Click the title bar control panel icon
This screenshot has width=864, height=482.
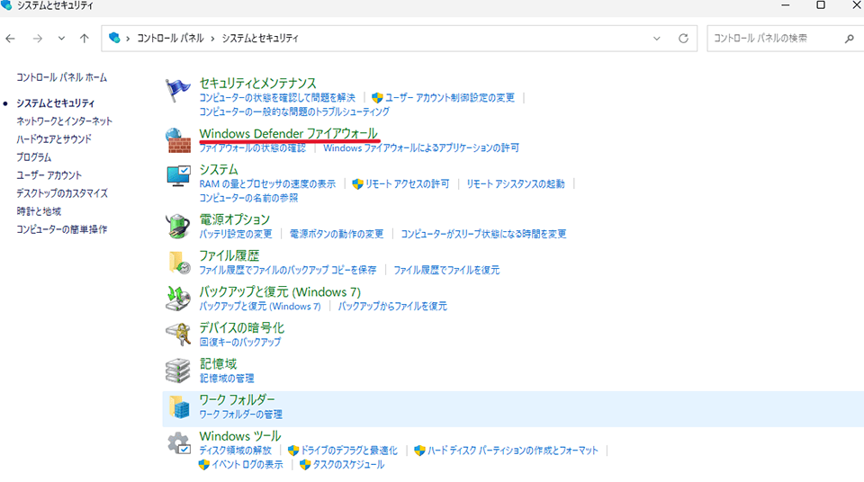tap(6, 5)
